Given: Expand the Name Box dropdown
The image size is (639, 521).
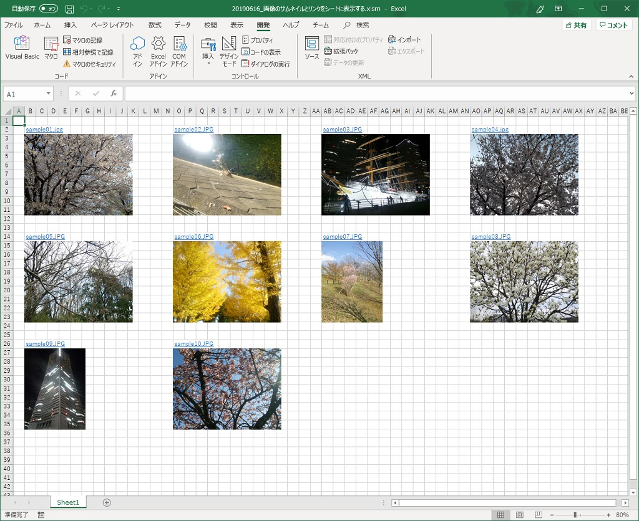Looking at the screenshot, I should tap(48, 93).
